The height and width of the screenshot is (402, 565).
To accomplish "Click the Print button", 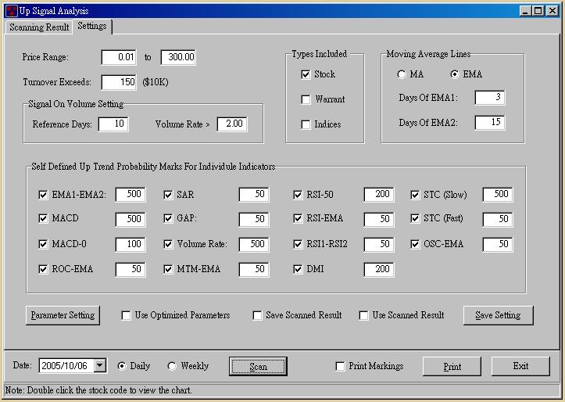I will 452,366.
